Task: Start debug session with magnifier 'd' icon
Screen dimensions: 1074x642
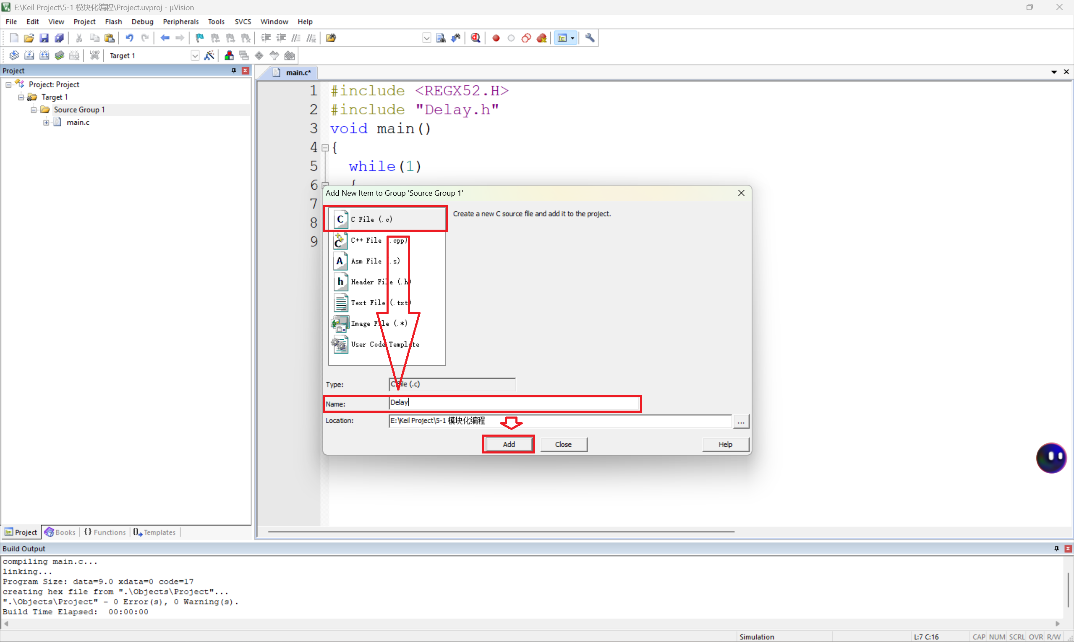Action: pyautogui.click(x=476, y=38)
